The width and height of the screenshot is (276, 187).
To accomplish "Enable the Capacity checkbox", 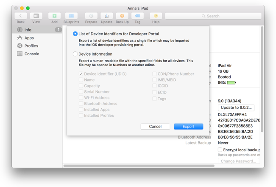I will (x=81, y=86).
